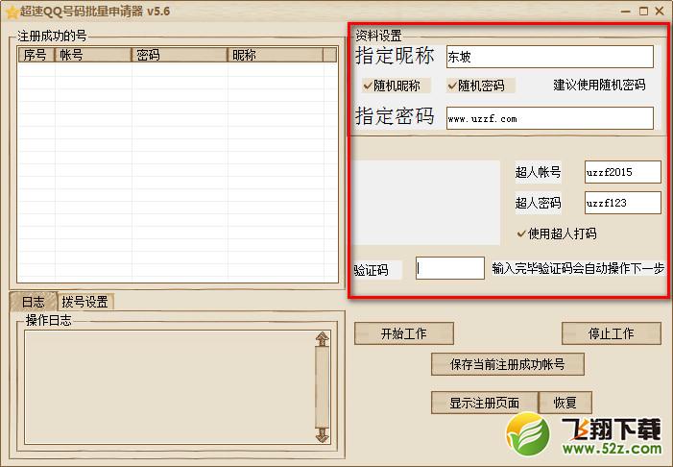Click the 昵称 column header
Image resolution: width=673 pixels, height=467 pixels.
276,55
